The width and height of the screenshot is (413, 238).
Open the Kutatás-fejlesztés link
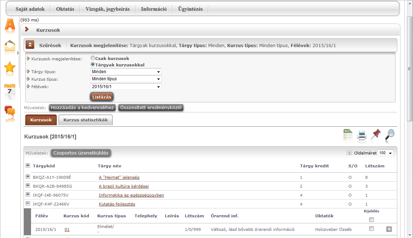point(117,204)
